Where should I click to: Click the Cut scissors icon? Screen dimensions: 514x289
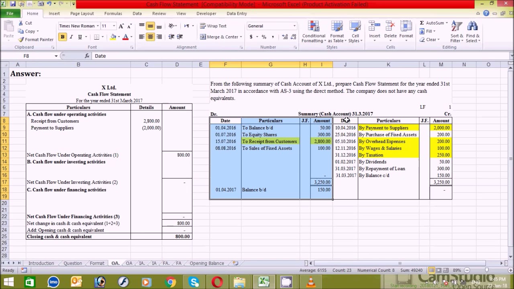coord(20,23)
